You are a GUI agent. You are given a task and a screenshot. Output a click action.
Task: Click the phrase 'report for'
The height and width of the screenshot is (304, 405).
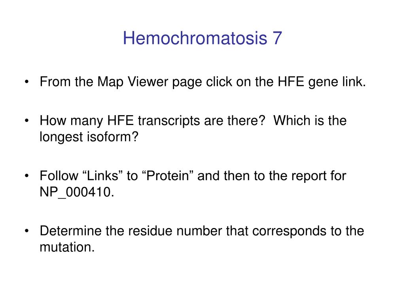319,176
